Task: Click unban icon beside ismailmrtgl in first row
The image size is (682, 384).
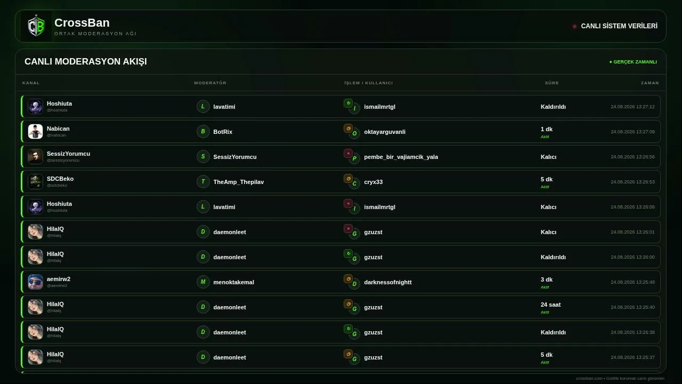Action: tap(348, 103)
